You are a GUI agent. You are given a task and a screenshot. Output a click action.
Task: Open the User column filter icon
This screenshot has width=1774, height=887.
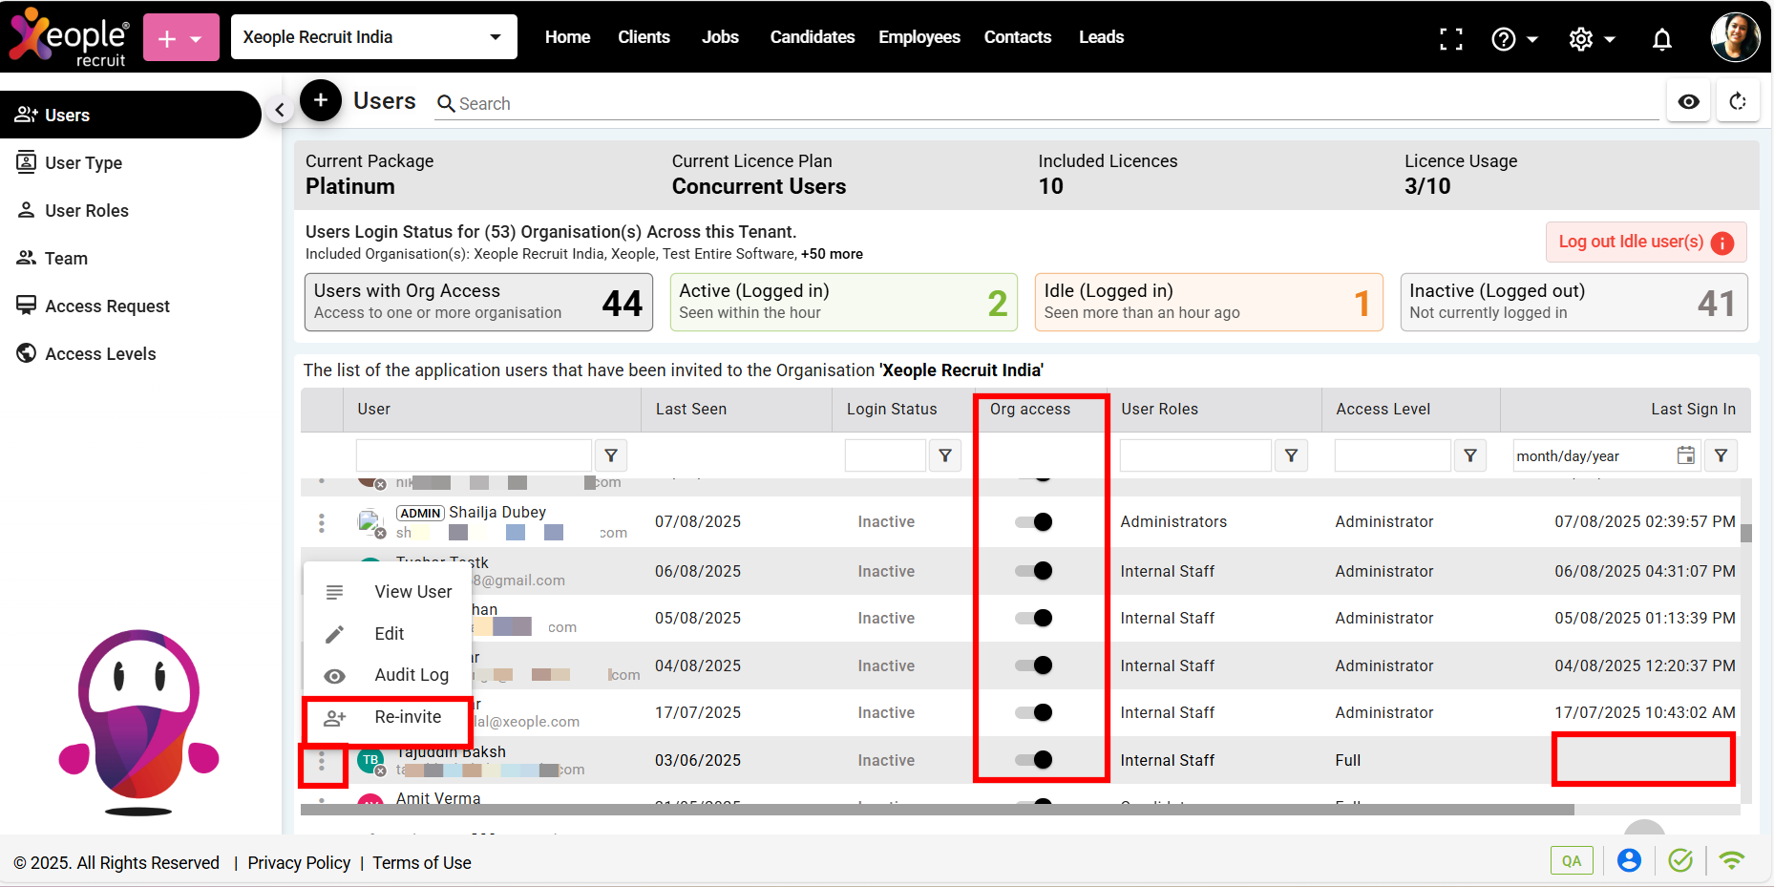click(x=611, y=455)
